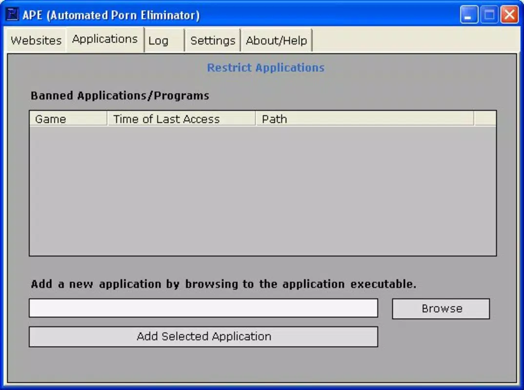This screenshot has width=524, height=390.
Task: Sort by the Game column header
Action: coord(68,119)
